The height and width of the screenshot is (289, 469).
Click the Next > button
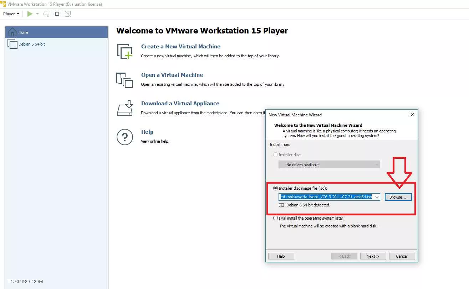tap(372, 256)
